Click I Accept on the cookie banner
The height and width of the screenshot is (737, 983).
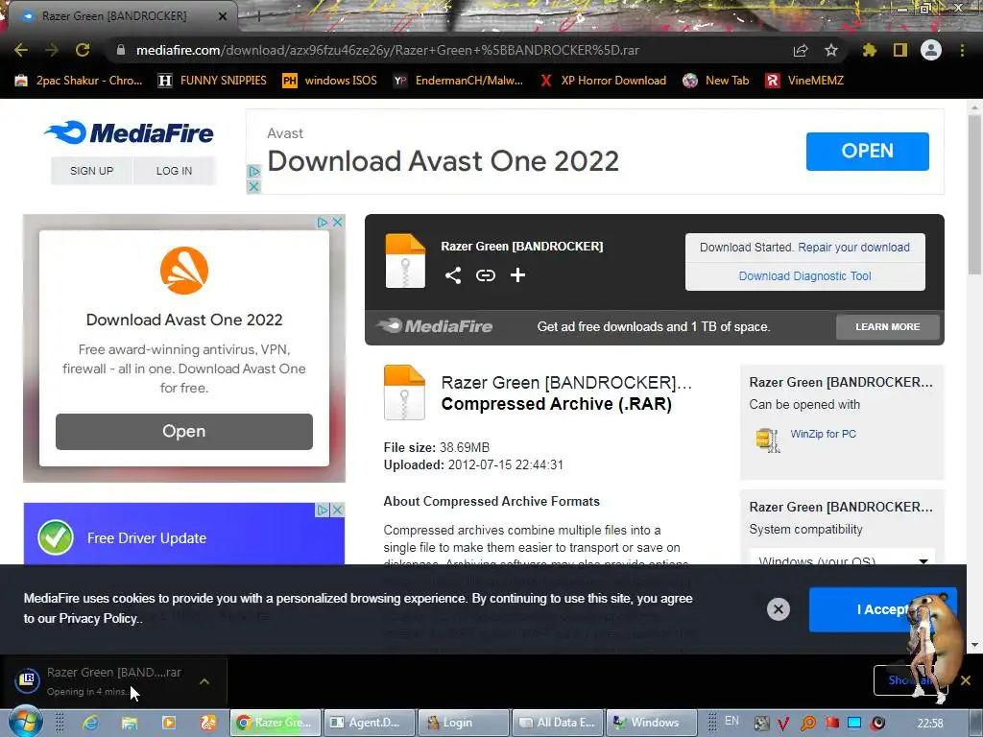tap(883, 609)
